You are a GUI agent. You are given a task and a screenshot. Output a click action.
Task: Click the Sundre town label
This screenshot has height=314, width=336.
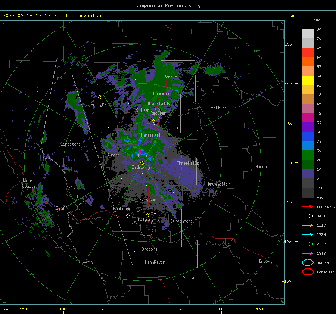click(x=113, y=155)
